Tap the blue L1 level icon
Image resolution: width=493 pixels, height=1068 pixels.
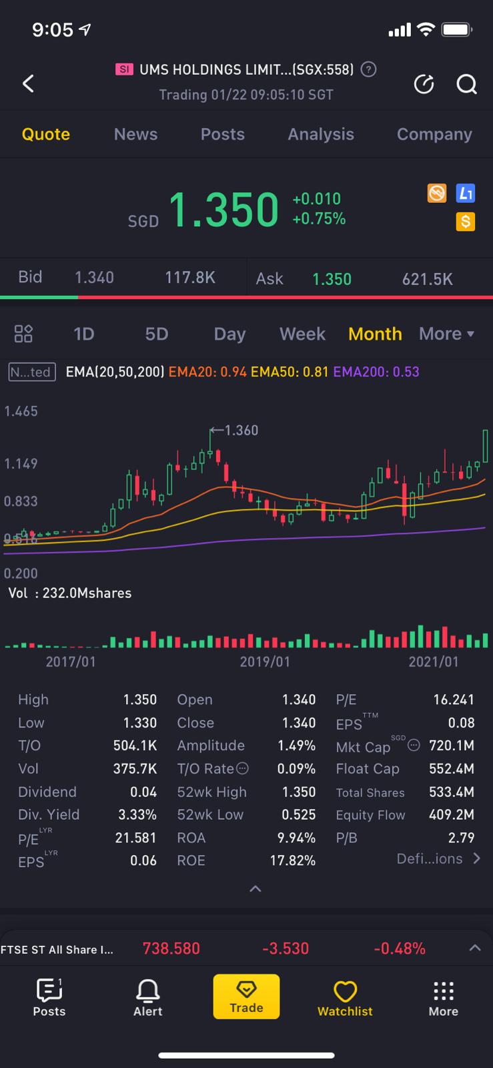[x=465, y=194]
